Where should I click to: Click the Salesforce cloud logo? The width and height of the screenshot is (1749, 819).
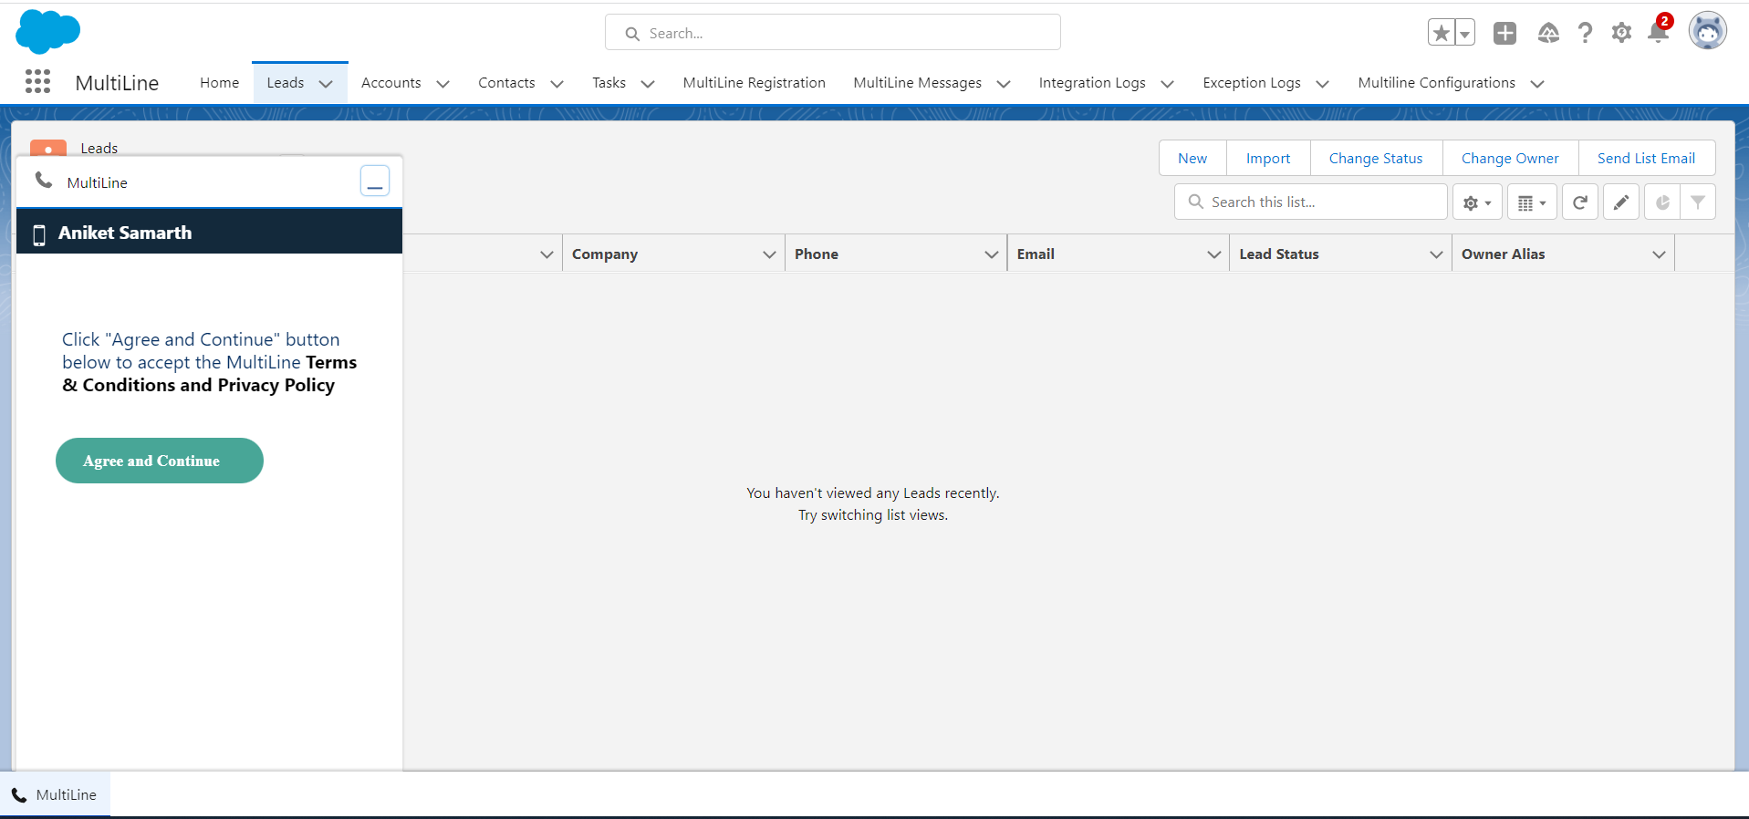click(48, 32)
